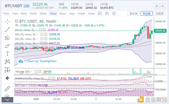Click the back arrow icon
The image size is (169, 104).
click(7, 78)
